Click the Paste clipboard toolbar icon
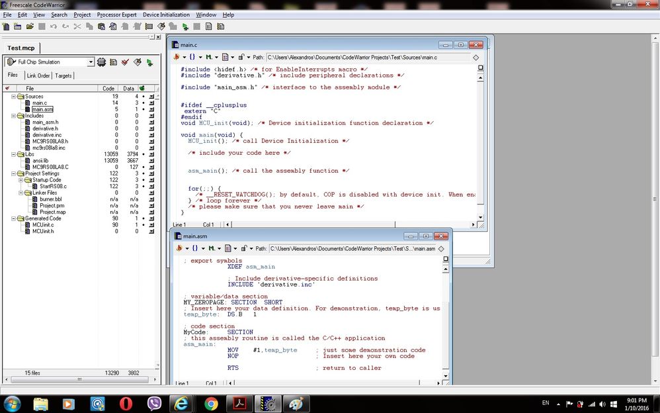The width and height of the screenshot is (660, 413). coord(101,26)
